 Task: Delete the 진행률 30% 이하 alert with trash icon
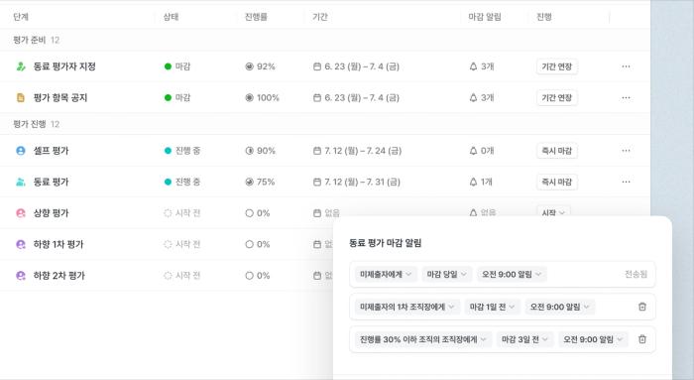coord(642,339)
